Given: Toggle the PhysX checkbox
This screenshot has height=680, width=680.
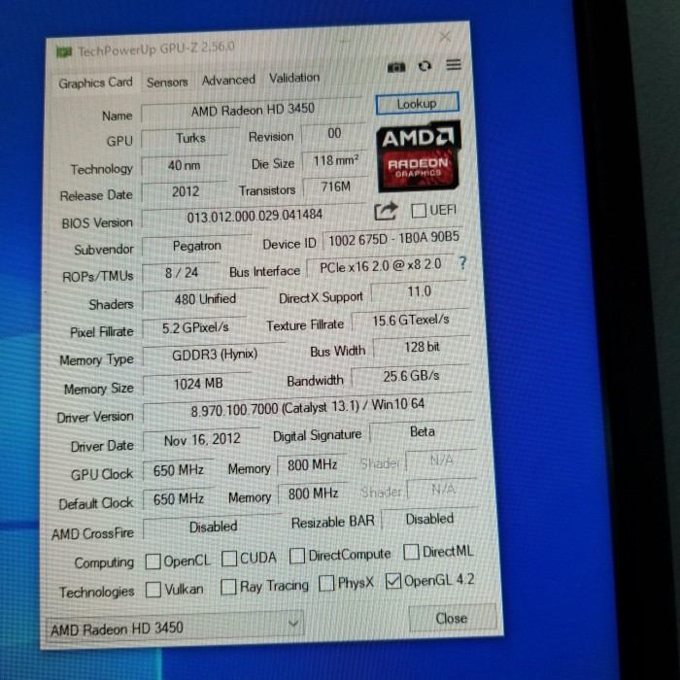Looking at the screenshot, I should point(326,583).
